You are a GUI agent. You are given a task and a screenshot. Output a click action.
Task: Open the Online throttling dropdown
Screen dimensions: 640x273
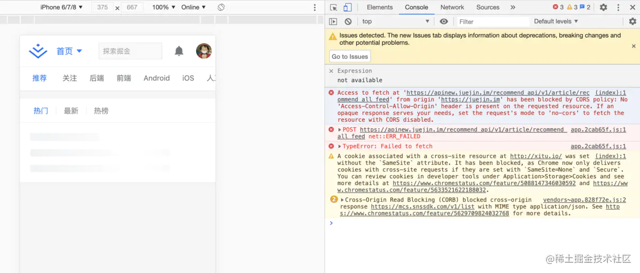194,7
